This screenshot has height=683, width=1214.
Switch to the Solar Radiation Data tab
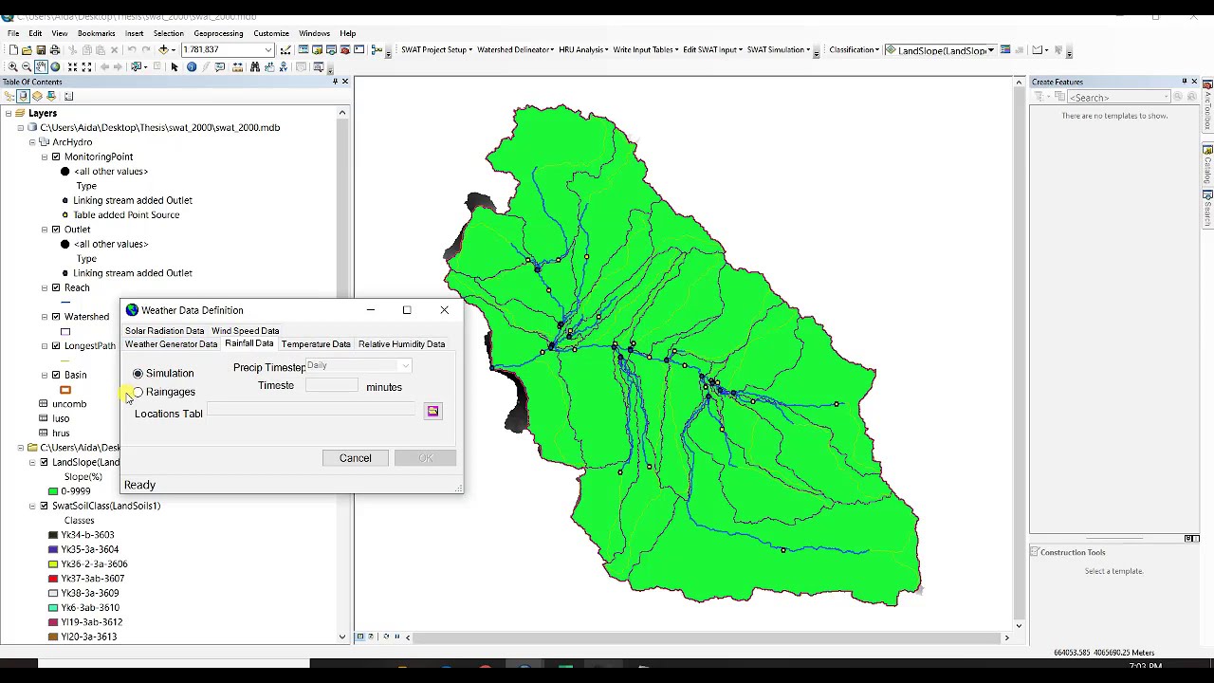164,331
